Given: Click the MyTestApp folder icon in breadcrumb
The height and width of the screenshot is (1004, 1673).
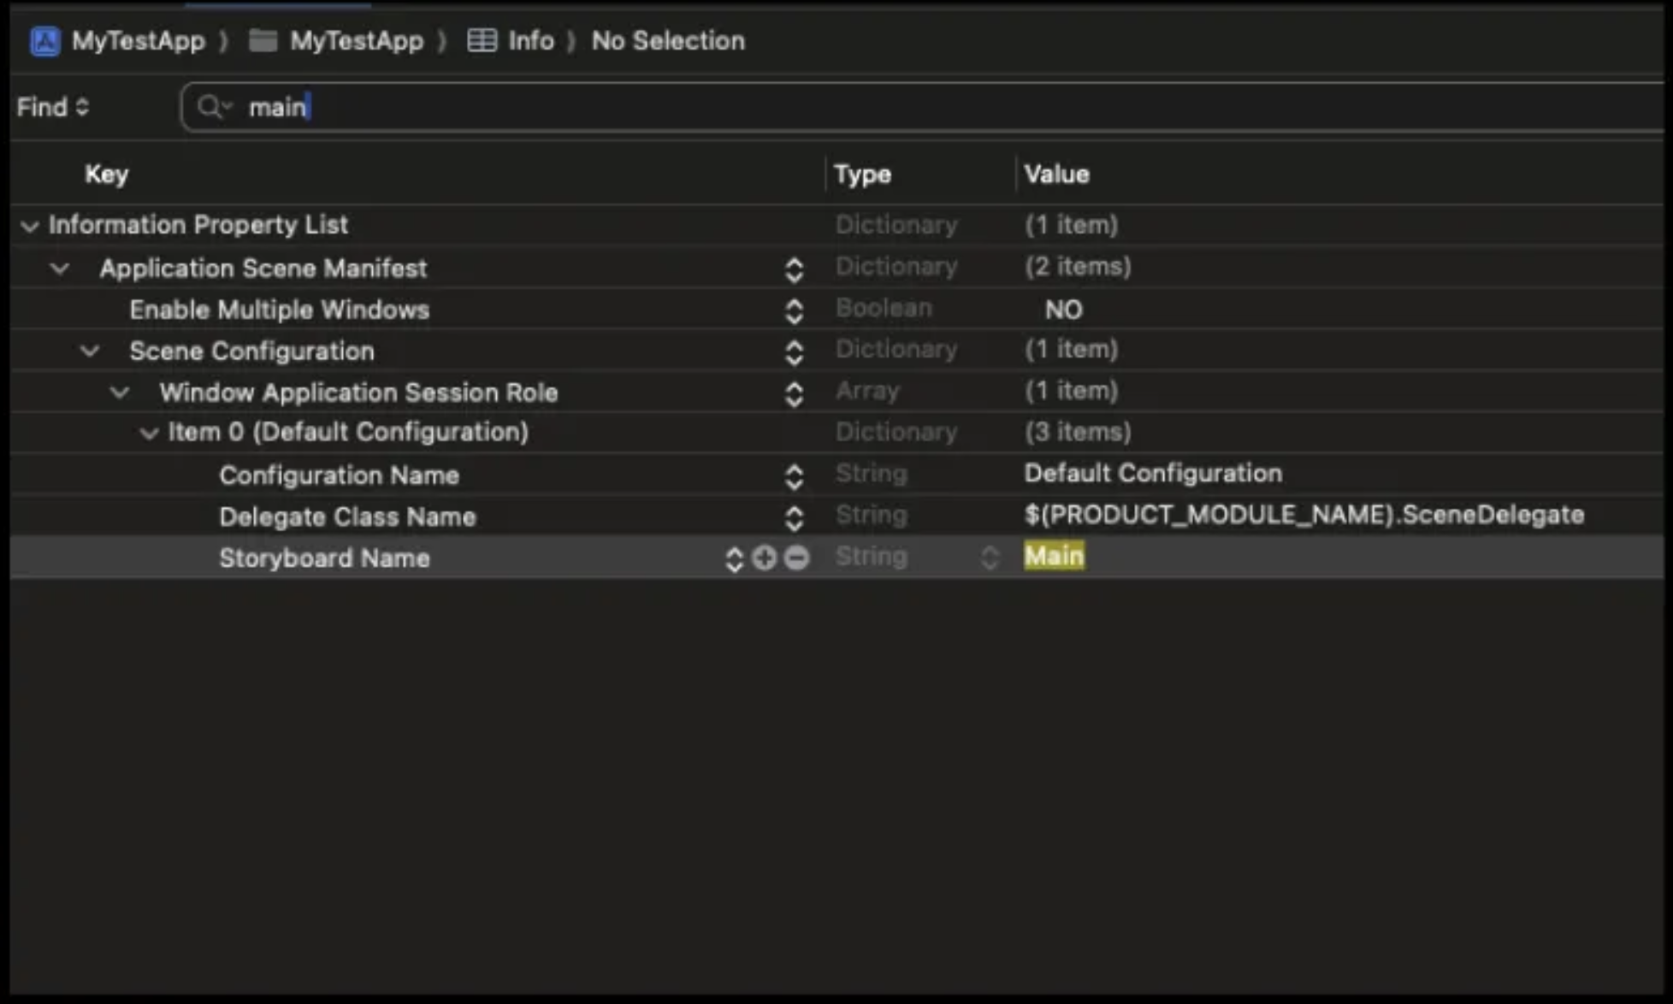Looking at the screenshot, I should [263, 40].
